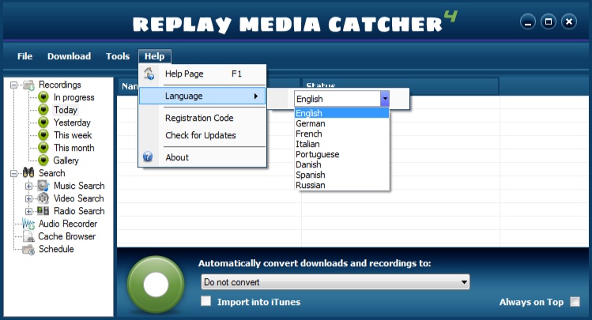Open the Gallery tree item
The height and width of the screenshot is (320, 592).
click(x=66, y=160)
